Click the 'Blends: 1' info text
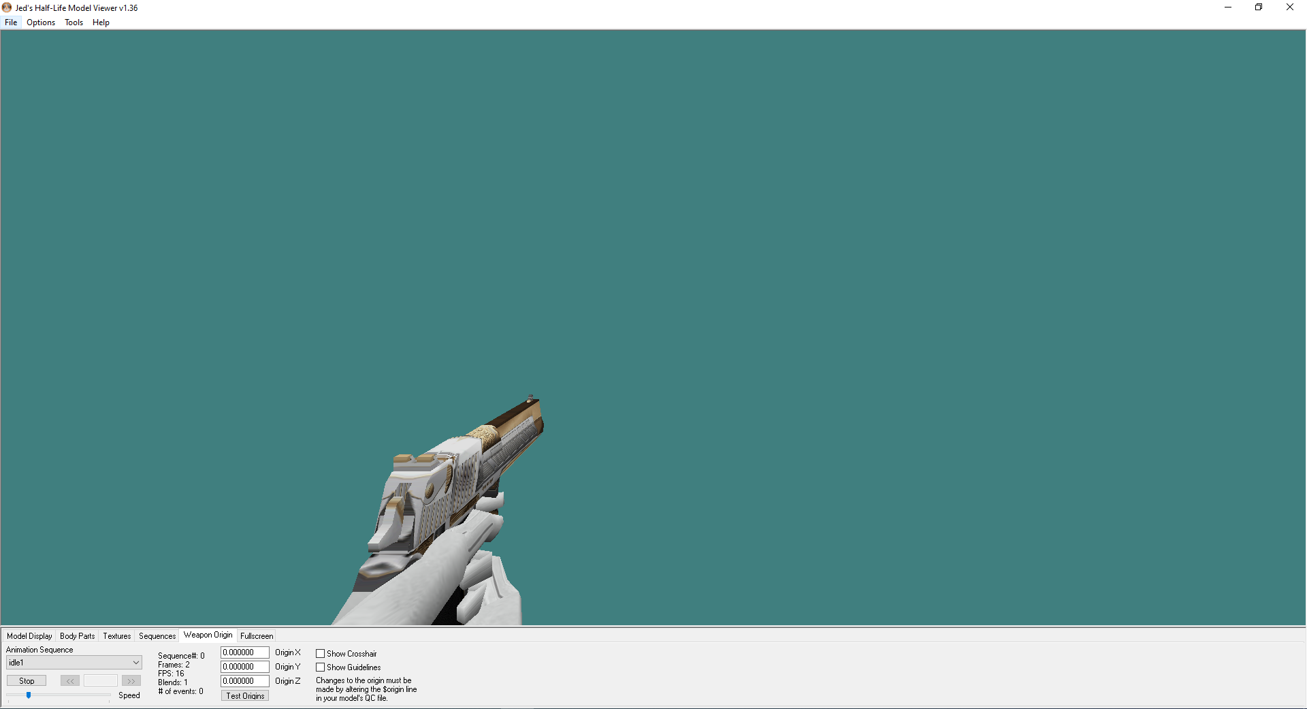This screenshot has width=1307, height=709. click(173, 682)
